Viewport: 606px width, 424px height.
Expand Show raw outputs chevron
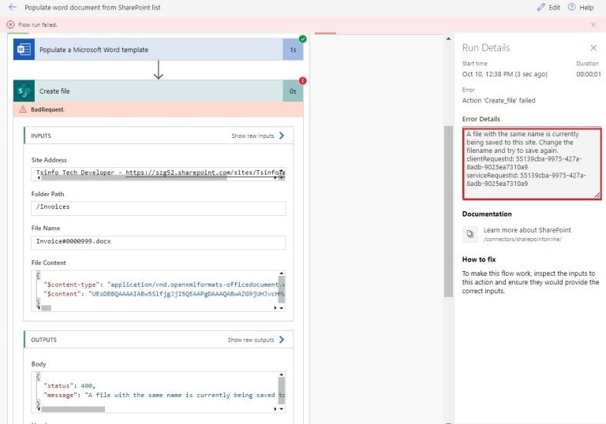(x=282, y=340)
